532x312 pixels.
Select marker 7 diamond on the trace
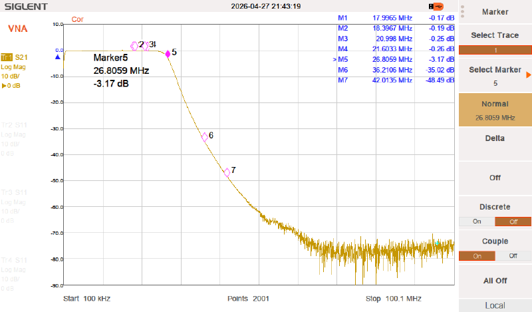pyautogui.click(x=227, y=172)
